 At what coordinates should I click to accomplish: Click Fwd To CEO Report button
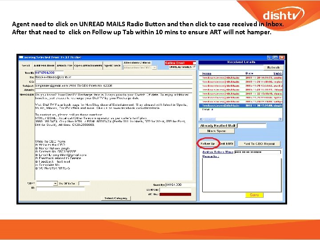[x=259, y=144]
